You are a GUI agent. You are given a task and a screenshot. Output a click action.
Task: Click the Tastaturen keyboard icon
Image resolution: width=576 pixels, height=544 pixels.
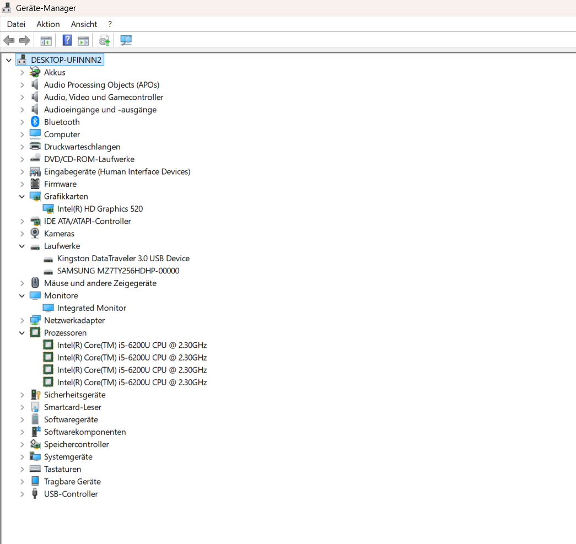[35, 468]
